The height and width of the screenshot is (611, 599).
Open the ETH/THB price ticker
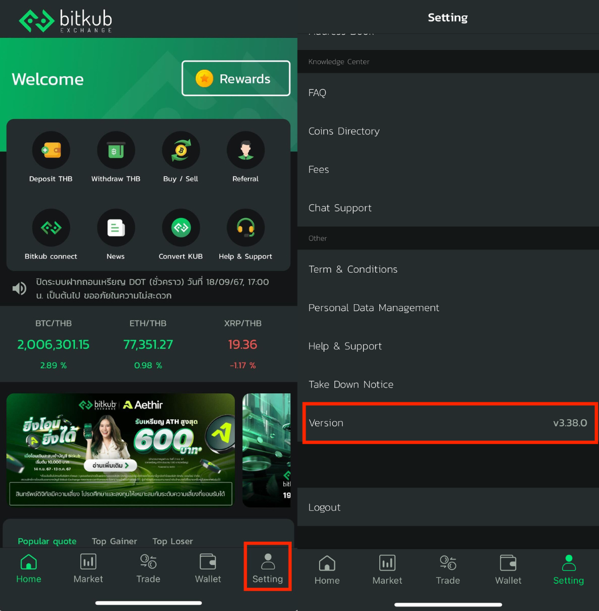tap(148, 344)
